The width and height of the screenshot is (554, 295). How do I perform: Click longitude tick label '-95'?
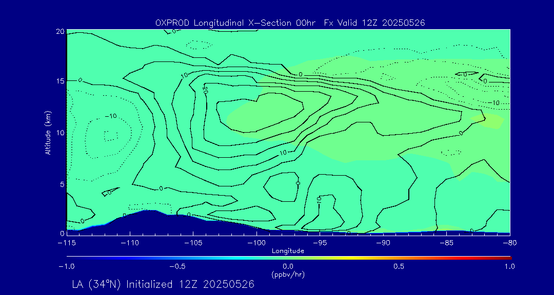click(320, 243)
